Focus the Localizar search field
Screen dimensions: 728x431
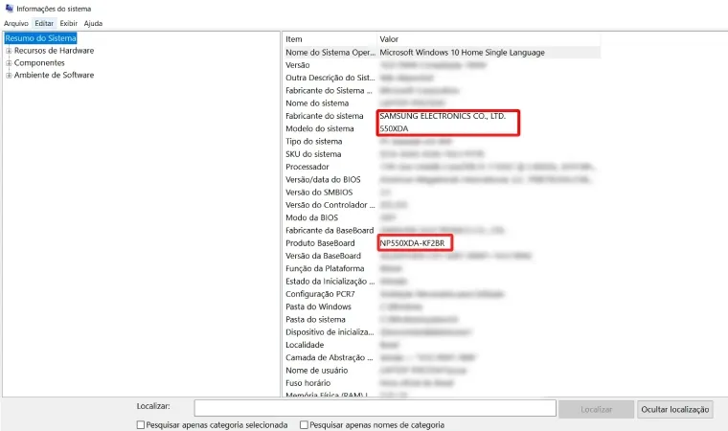(x=375, y=408)
